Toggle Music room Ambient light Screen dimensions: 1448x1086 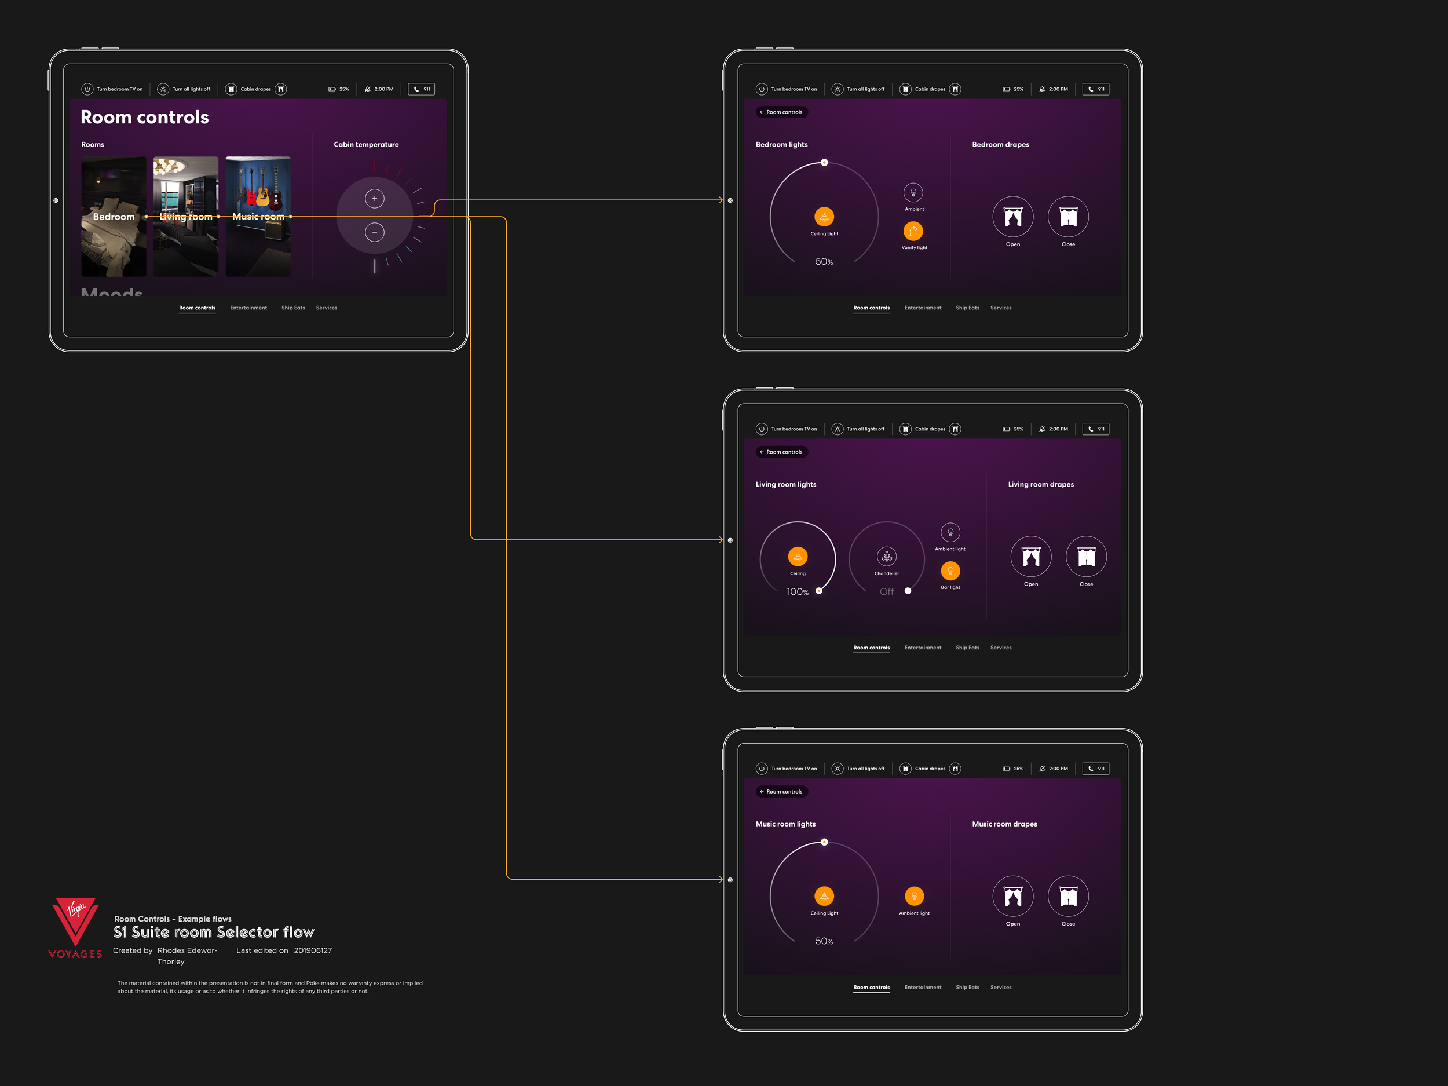[914, 896]
